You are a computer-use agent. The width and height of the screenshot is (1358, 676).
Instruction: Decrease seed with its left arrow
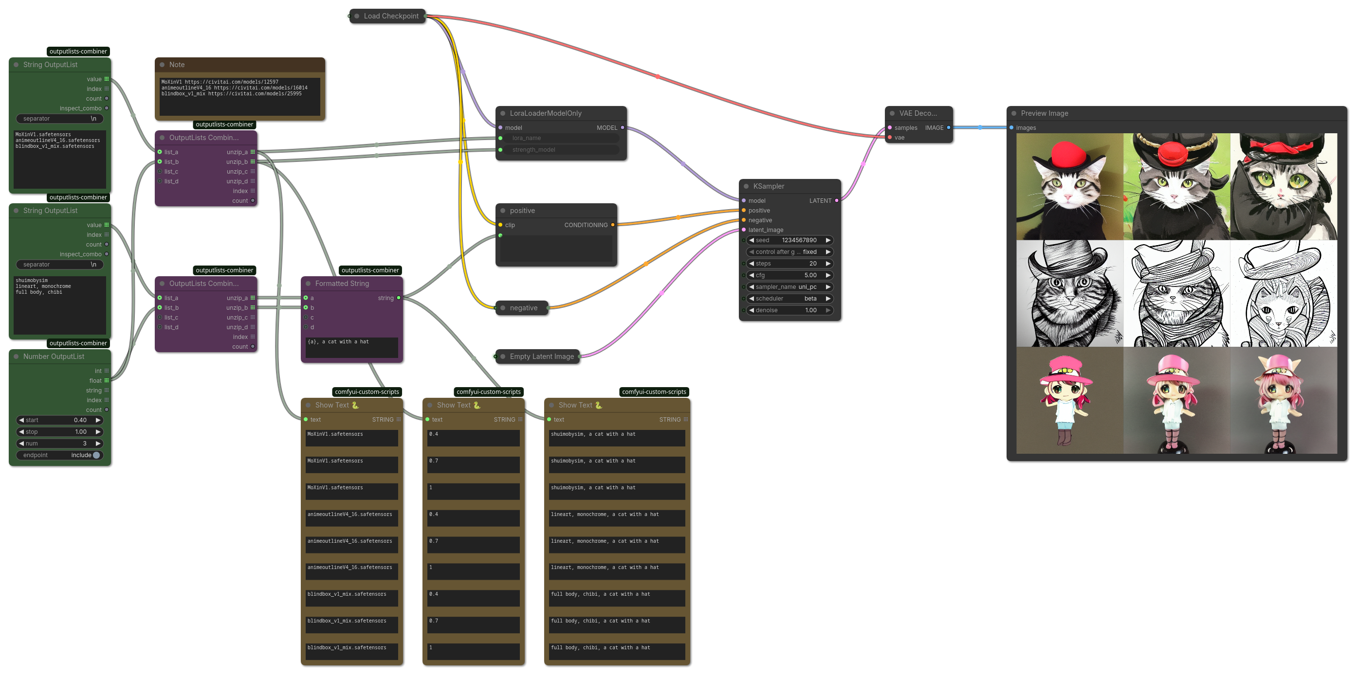click(x=752, y=240)
